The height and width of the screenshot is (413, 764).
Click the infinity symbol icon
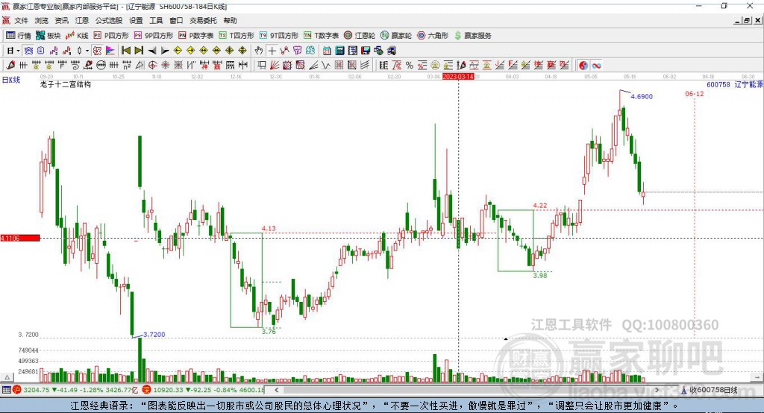click(x=596, y=65)
